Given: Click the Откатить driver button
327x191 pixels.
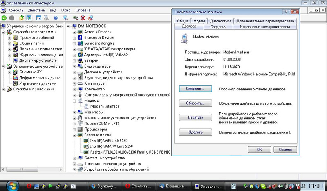Looking at the screenshot, I should [x=195, y=117].
